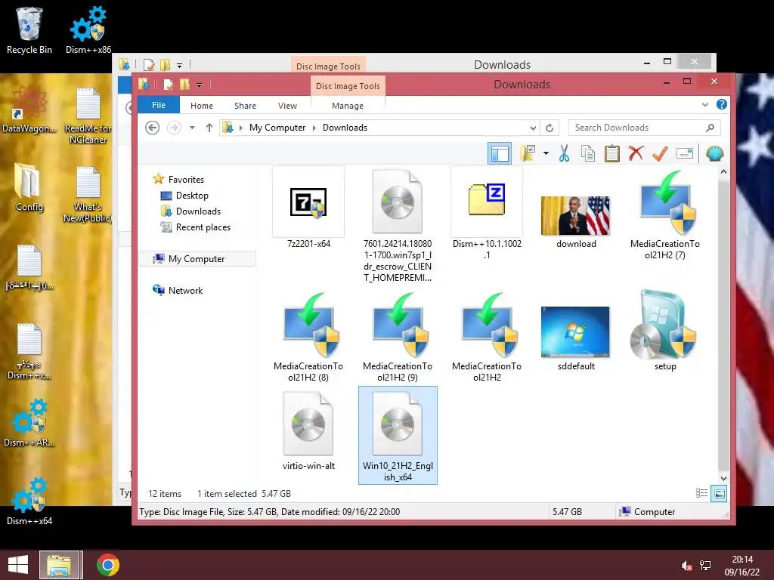Click the envelope icon in toolbar

coord(685,153)
